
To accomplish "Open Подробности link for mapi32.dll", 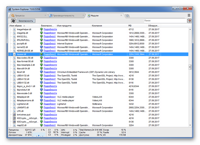I will click(x=49, y=125).
